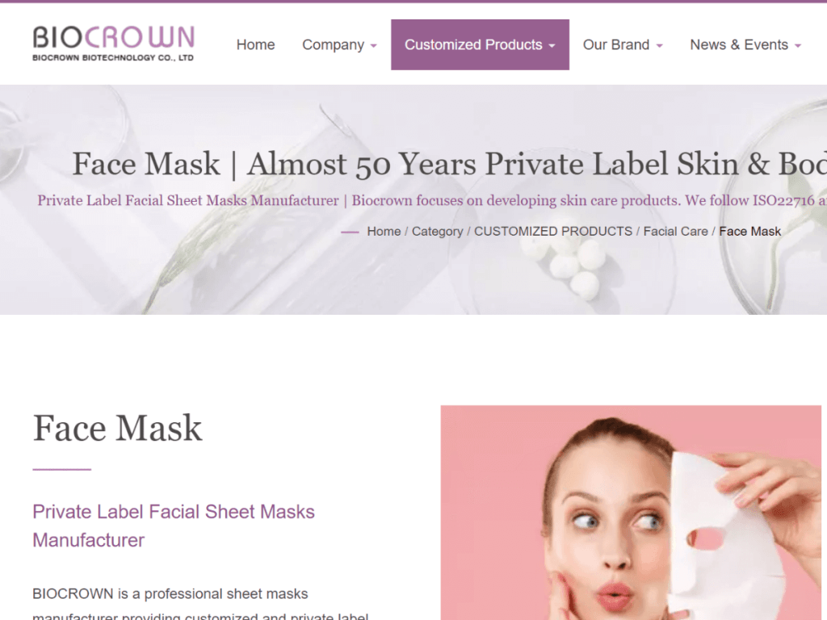The height and width of the screenshot is (620, 827).
Task: Go to Home in the breadcrumb
Action: pyautogui.click(x=384, y=232)
